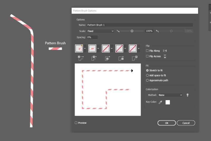211x141 pixels.
Task: Expand the Outer Corner Tile dropdown arrow
Action: point(85,48)
